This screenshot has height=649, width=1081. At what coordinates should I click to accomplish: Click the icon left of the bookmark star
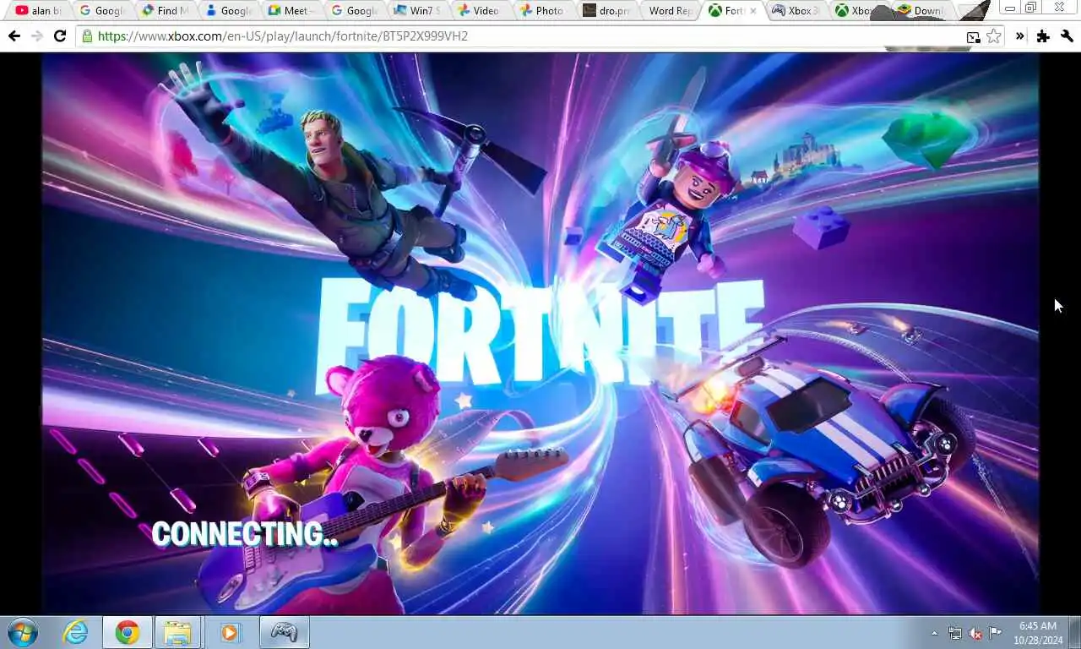point(974,37)
